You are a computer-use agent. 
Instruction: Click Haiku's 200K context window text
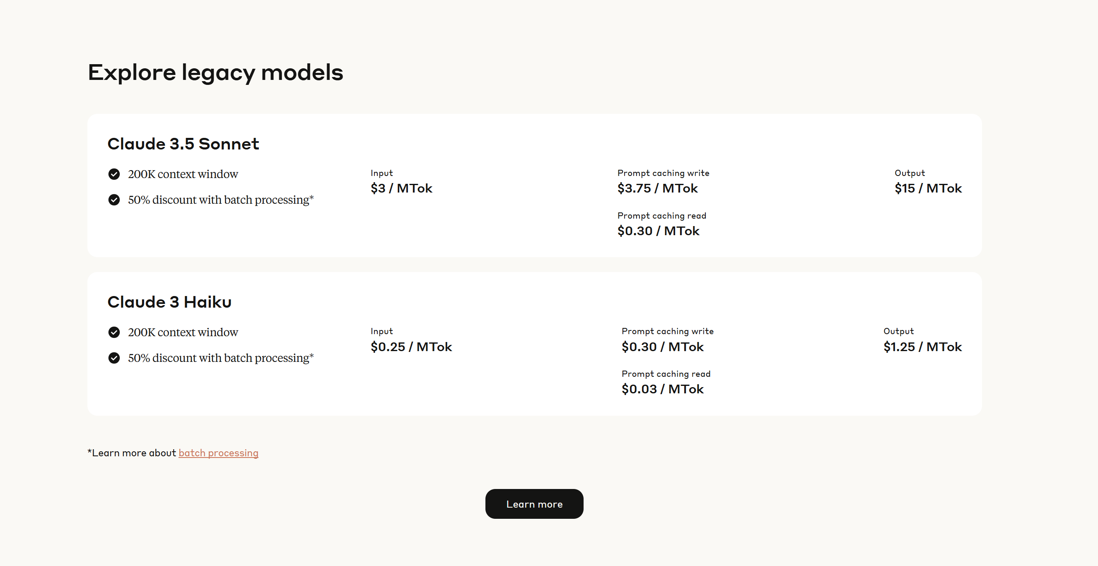(183, 332)
